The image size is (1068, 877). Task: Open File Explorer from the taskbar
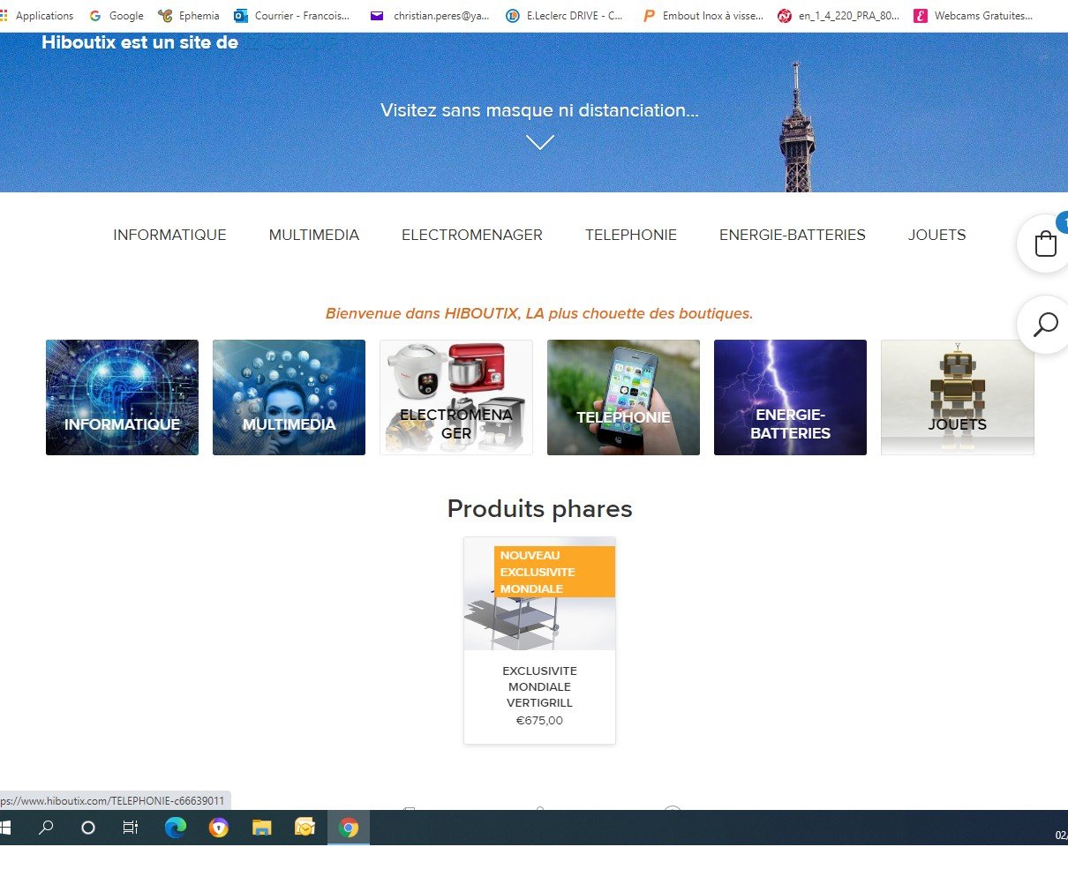click(262, 828)
